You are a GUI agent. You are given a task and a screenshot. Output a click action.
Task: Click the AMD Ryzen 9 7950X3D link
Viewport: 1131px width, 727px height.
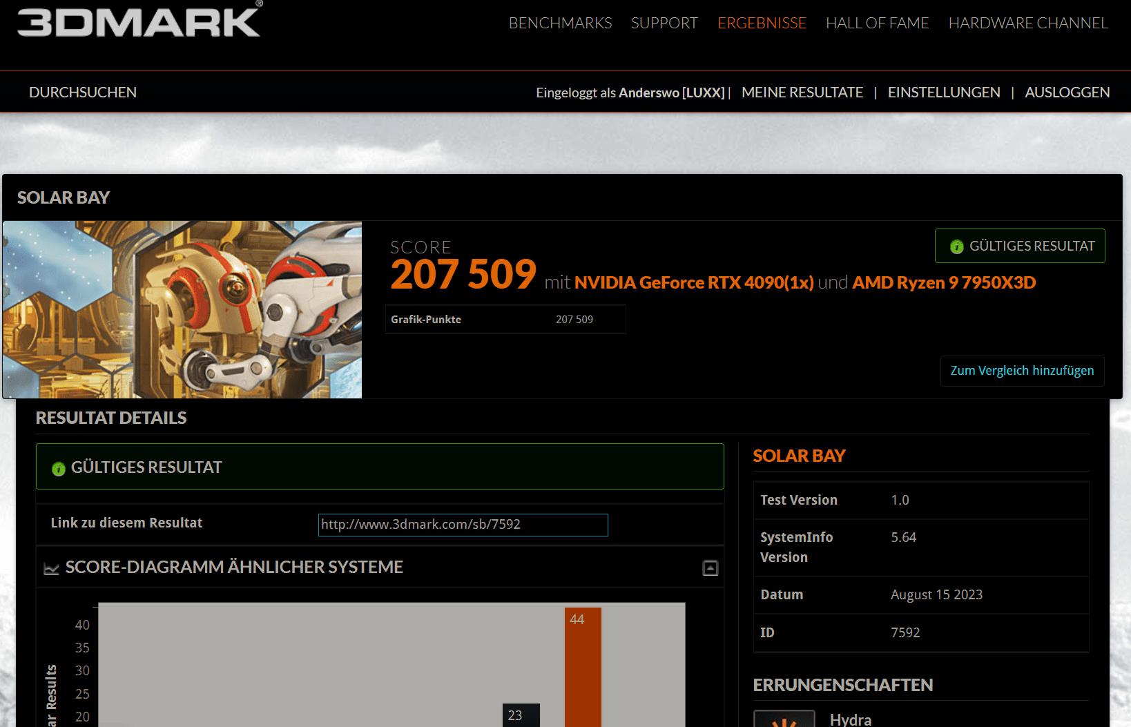point(944,282)
